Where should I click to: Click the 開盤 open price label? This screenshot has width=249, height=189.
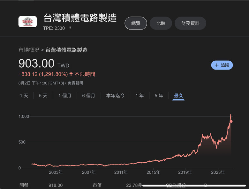point(24,185)
